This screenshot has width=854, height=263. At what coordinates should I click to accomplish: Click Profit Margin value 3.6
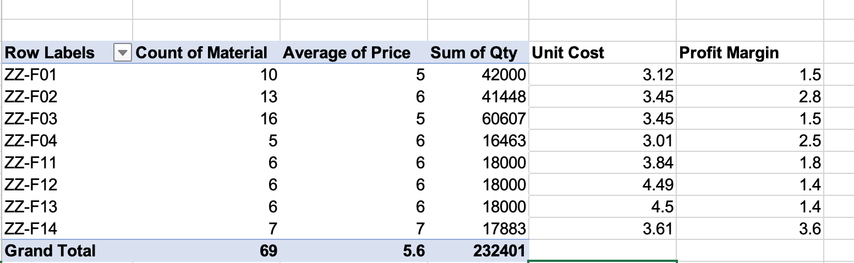tap(810, 228)
